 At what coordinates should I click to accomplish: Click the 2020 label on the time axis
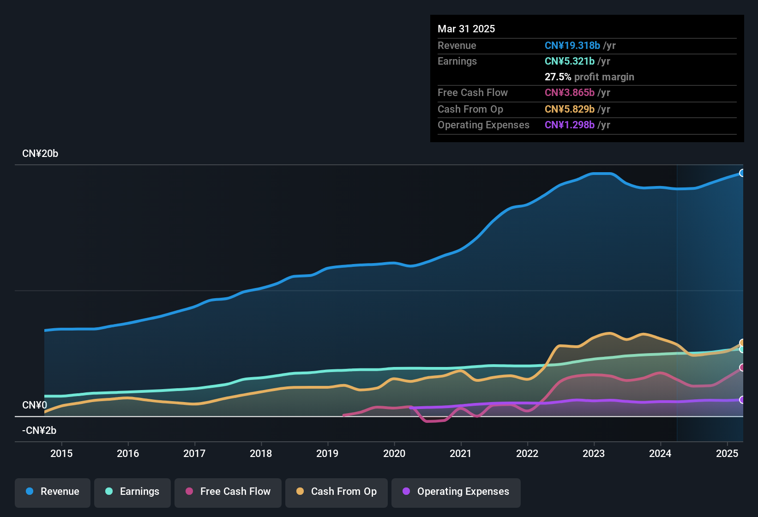point(395,454)
